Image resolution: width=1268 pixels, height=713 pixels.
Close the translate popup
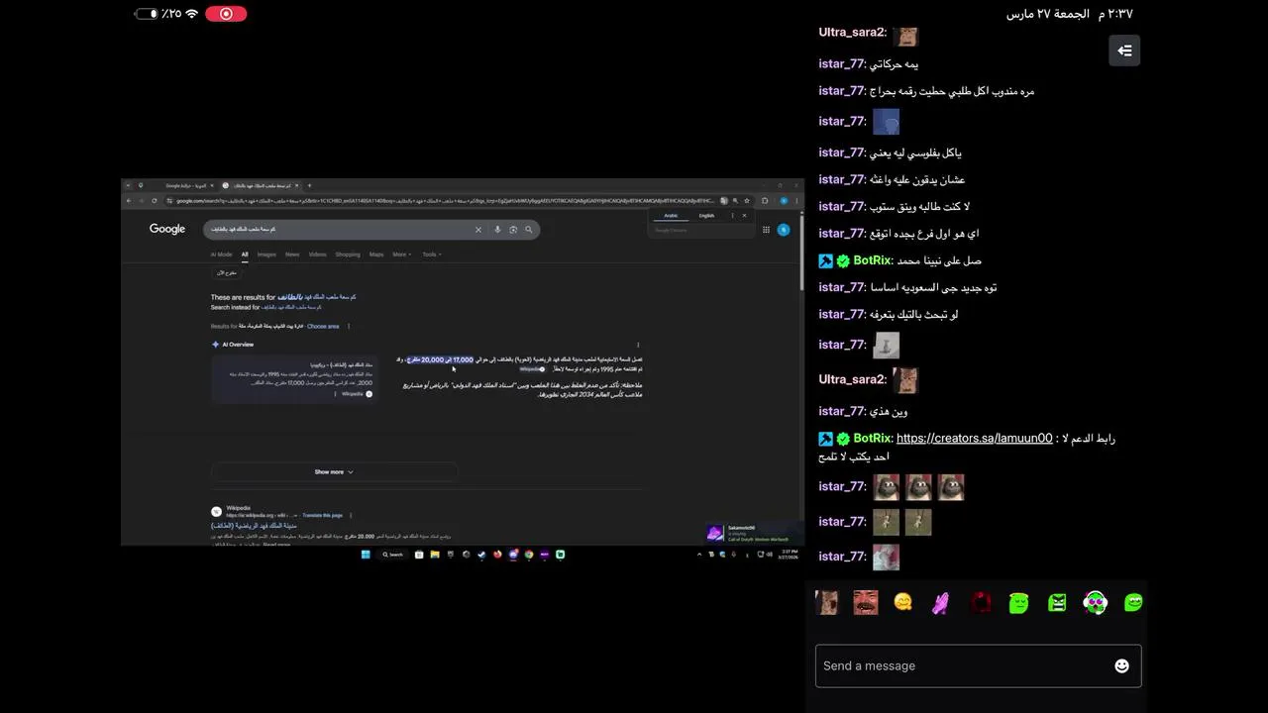pyautogui.click(x=744, y=215)
